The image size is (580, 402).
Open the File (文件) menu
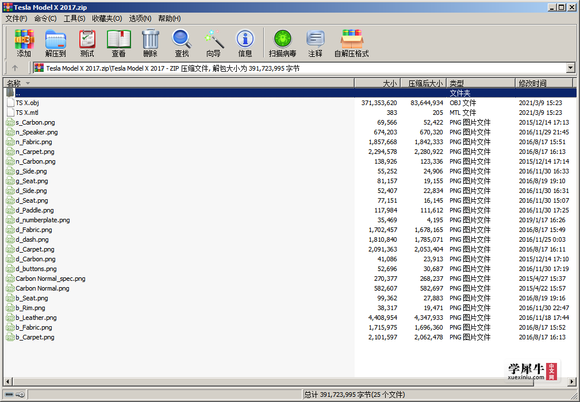tap(16, 18)
